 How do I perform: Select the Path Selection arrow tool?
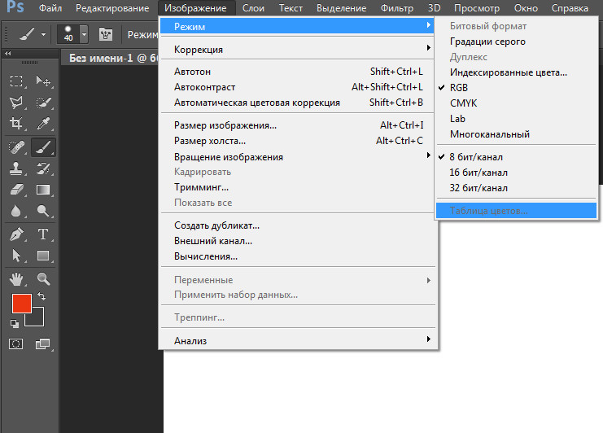click(16, 256)
